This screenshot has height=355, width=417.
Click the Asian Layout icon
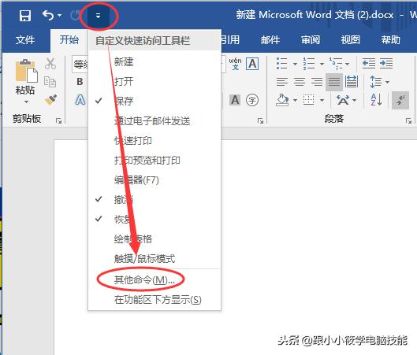click(x=343, y=101)
